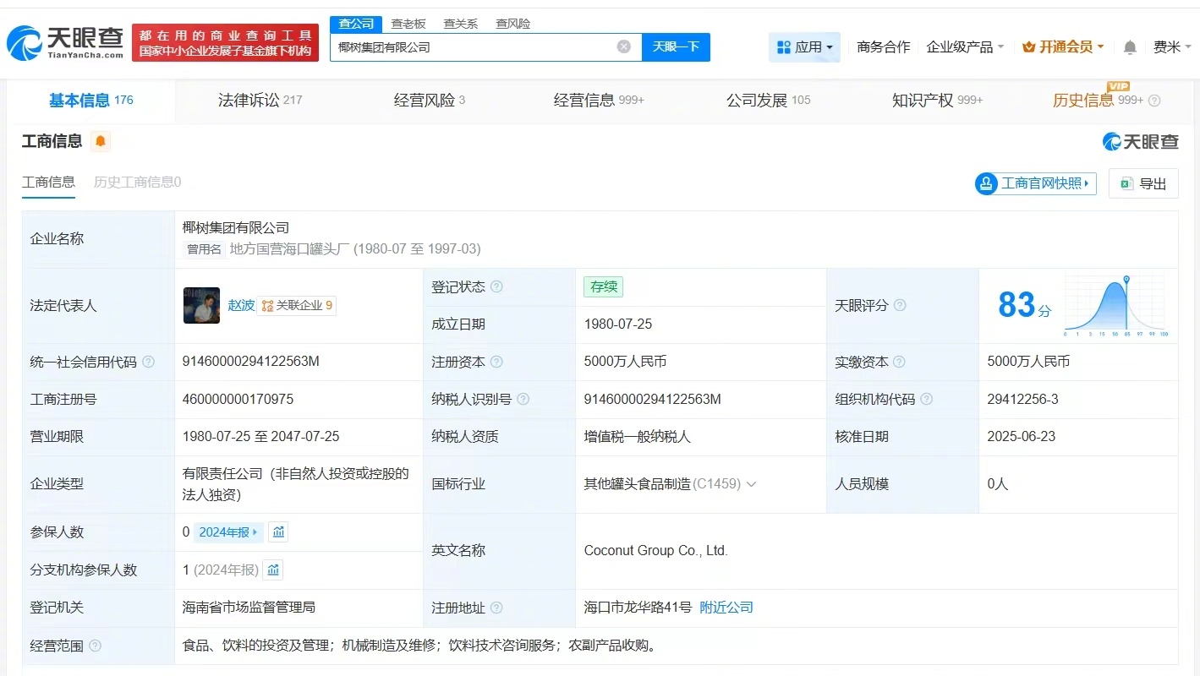1200x676 pixels.
Task: Click the Excel icon on 导出 button
Action: (x=1126, y=183)
